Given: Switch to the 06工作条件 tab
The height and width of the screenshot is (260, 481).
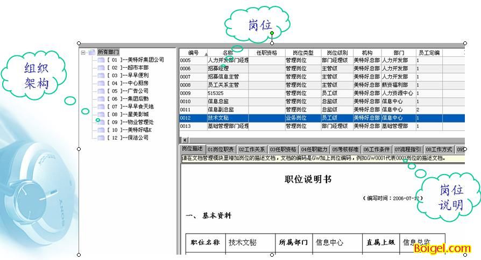Looking at the screenshot, I should click(x=377, y=149).
